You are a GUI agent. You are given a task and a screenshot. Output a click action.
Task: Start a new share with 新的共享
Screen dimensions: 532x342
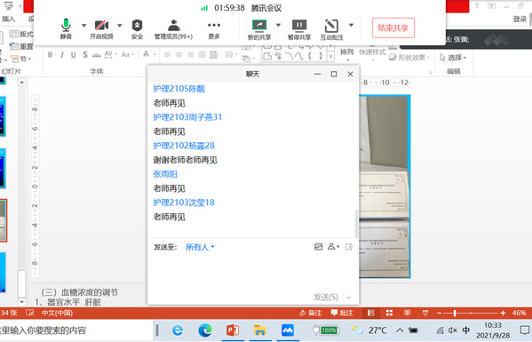pos(259,28)
